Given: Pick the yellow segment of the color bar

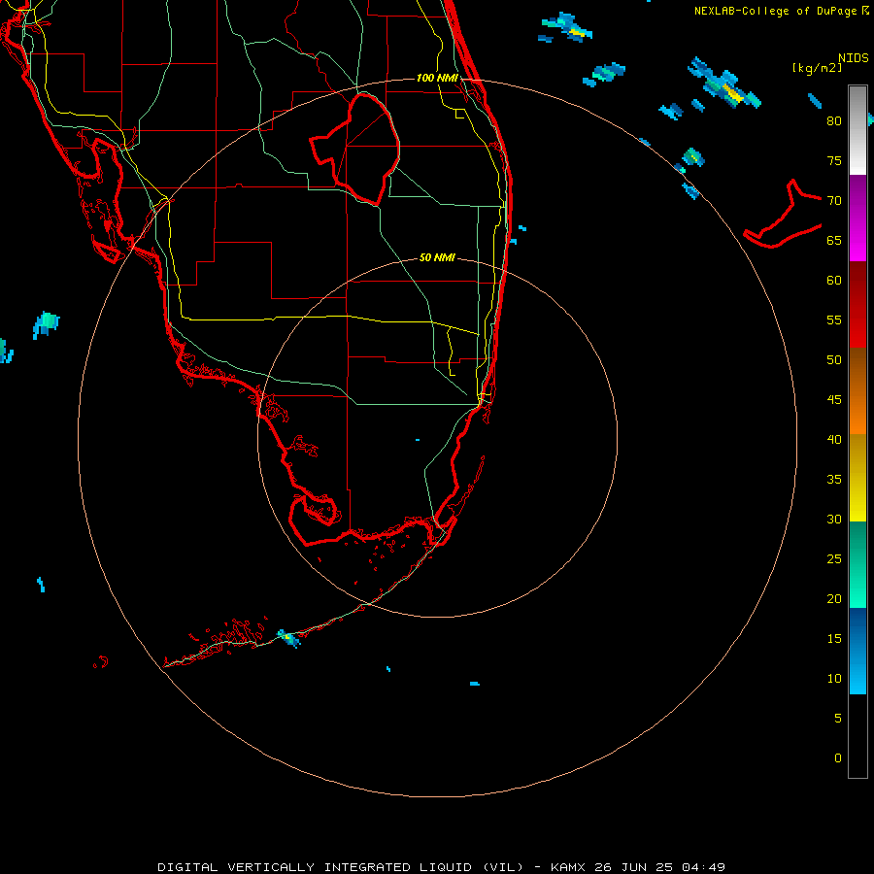Looking at the screenshot, I should pyautogui.click(x=857, y=478).
